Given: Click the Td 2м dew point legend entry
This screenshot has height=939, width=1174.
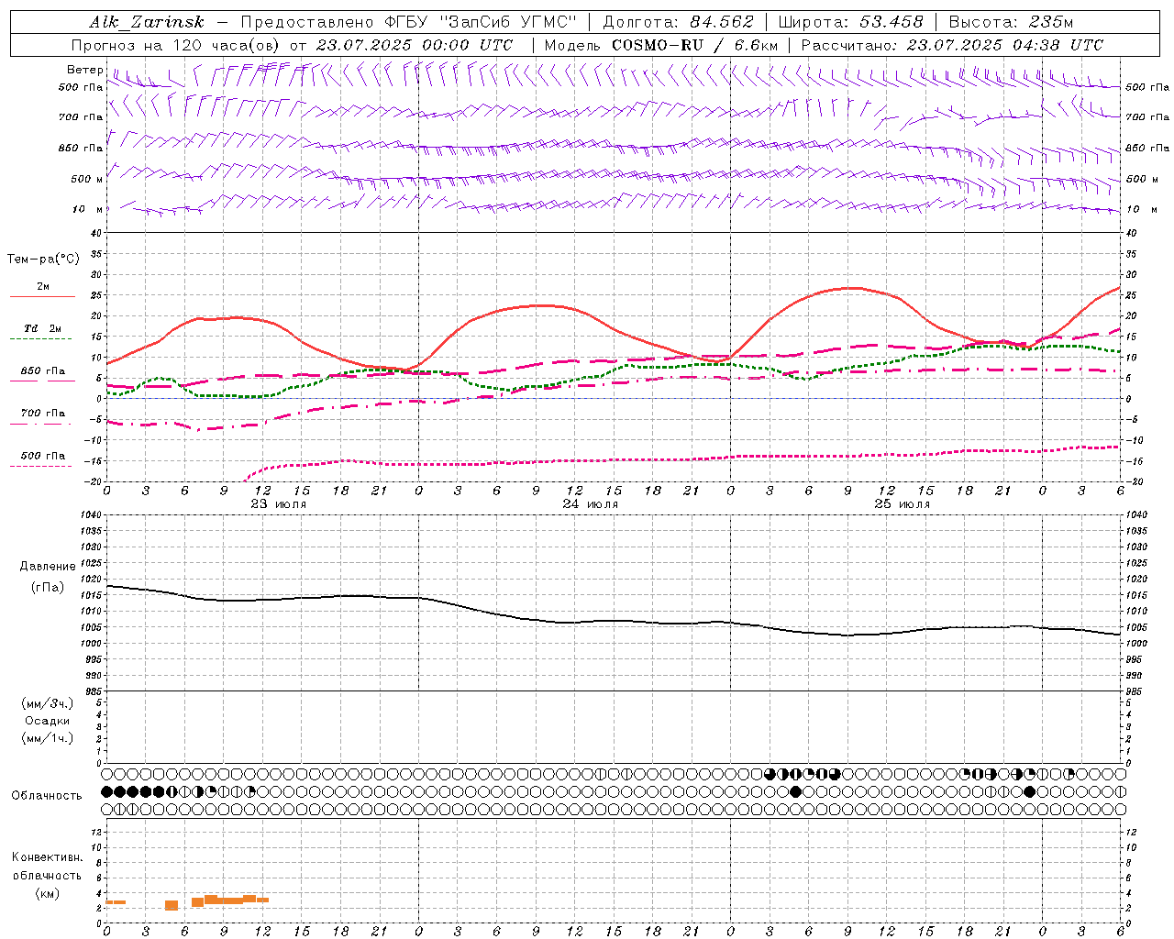Looking at the screenshot, I should 43,328.
